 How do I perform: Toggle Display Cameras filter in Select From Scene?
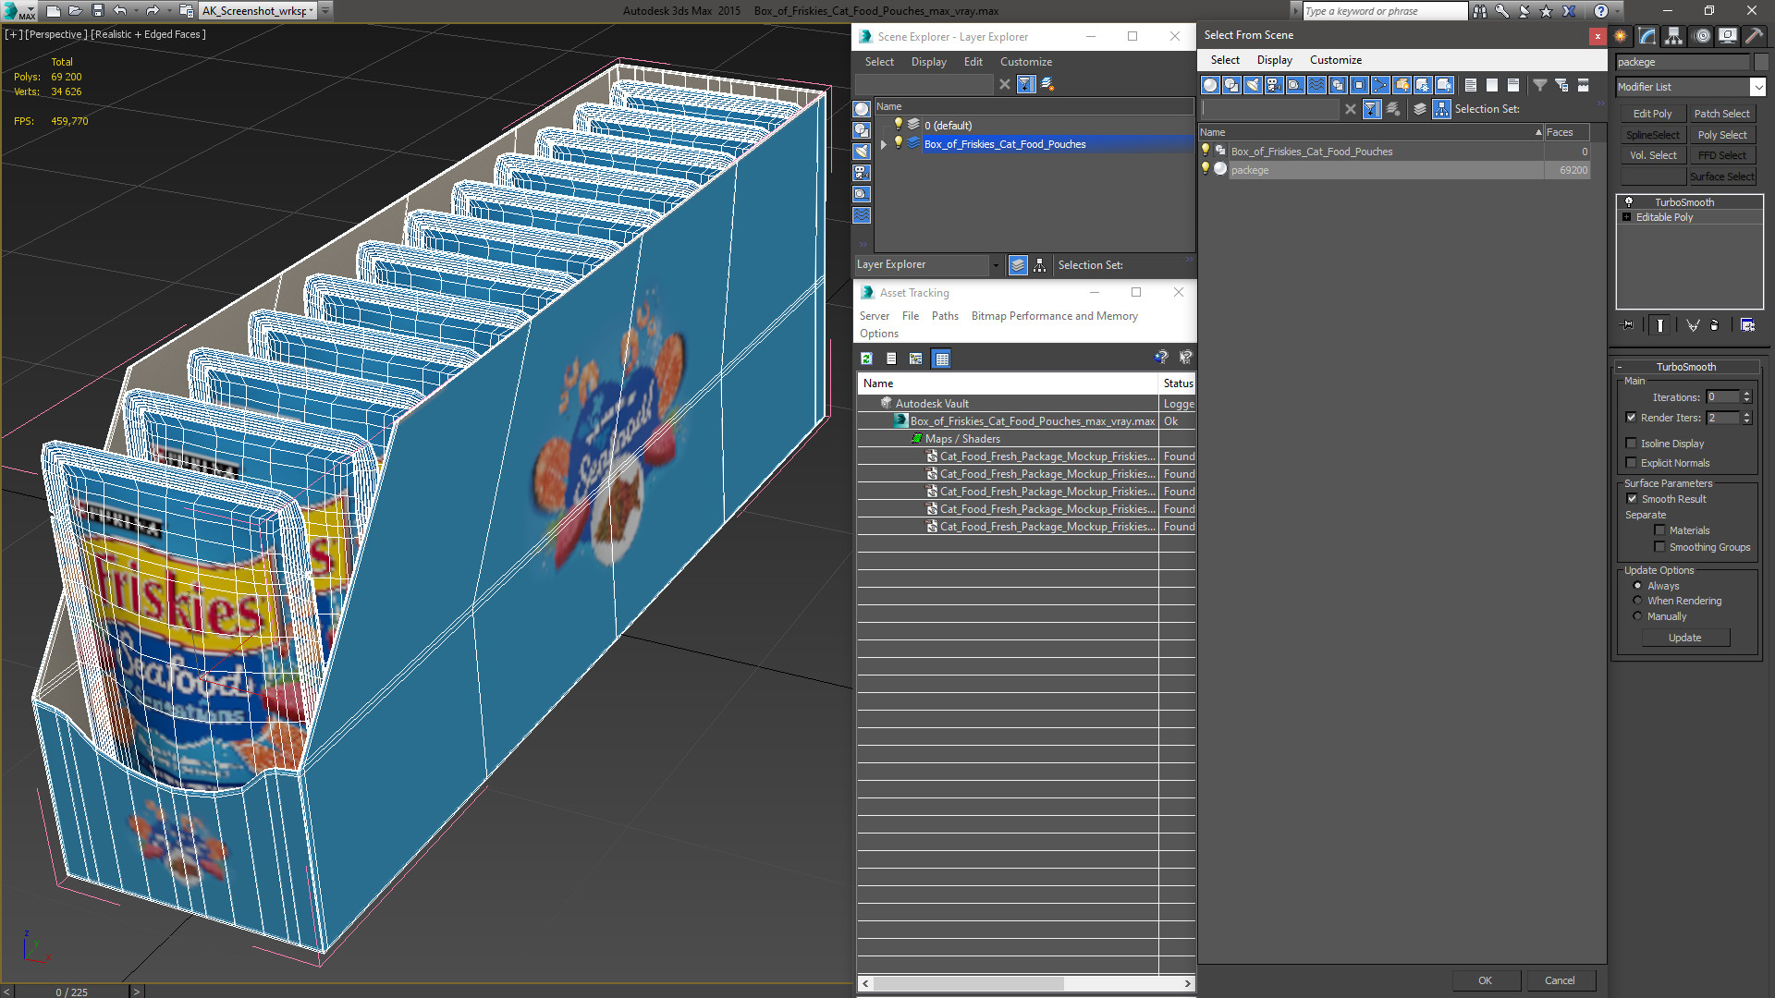coord(1274,85)
